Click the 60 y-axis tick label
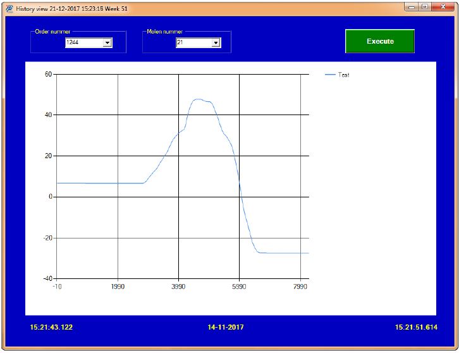The height and width of the screenshot is (353, 459). tap(48, 74)
